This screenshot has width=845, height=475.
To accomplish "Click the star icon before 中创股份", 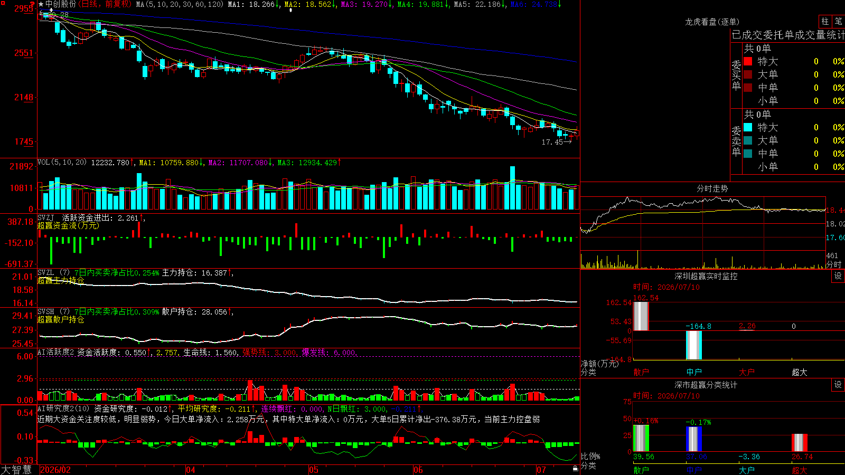I will [41, 4].
